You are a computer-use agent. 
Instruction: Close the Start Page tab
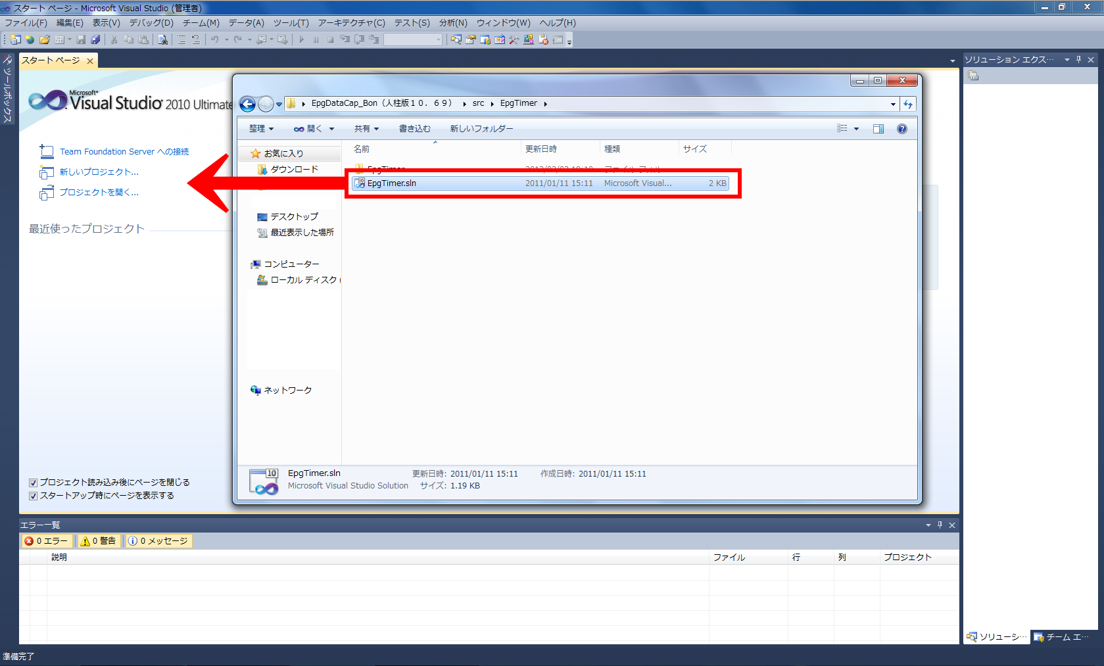point(90,61)
